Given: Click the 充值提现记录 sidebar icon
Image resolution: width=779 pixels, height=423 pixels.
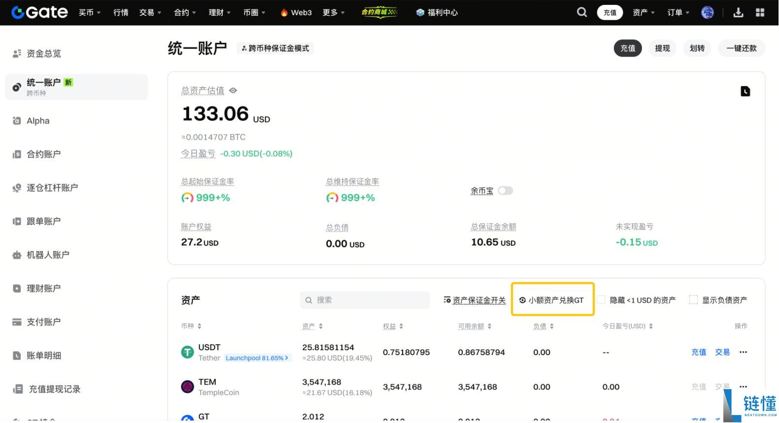Looking at the screenshot, I should click(18, 389).
